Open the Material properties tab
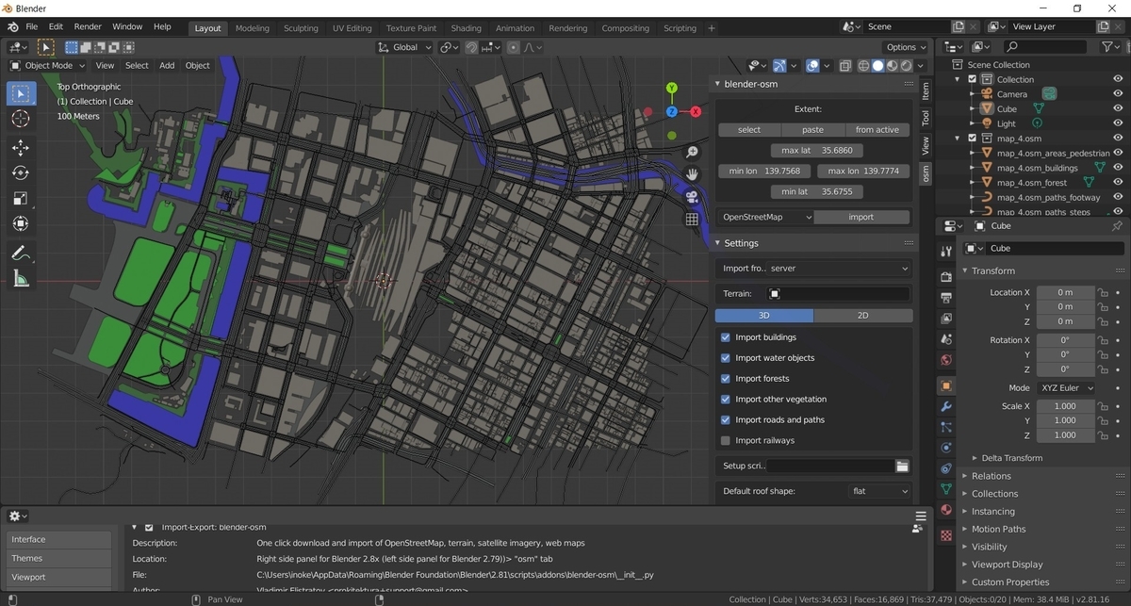1131x606 pixels. [x=946, y=510]
